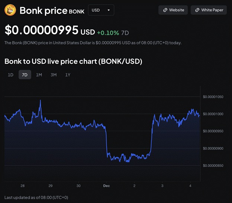Show the 1Y price chart

tap(68, 75)
